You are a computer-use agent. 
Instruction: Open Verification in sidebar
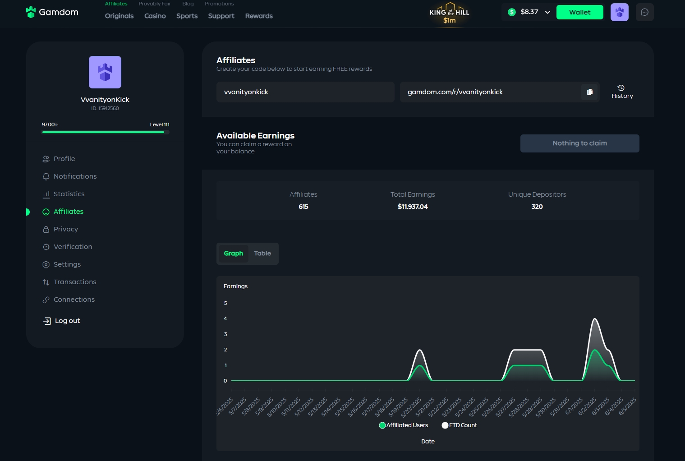pyautogui.click(x=73, y=247)
